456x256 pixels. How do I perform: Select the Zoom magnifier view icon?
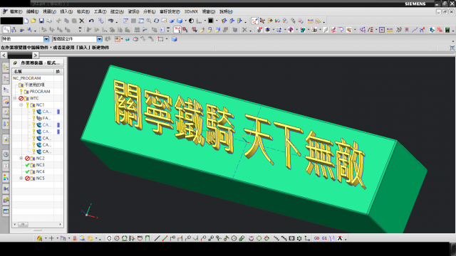(x=149, y=21)
